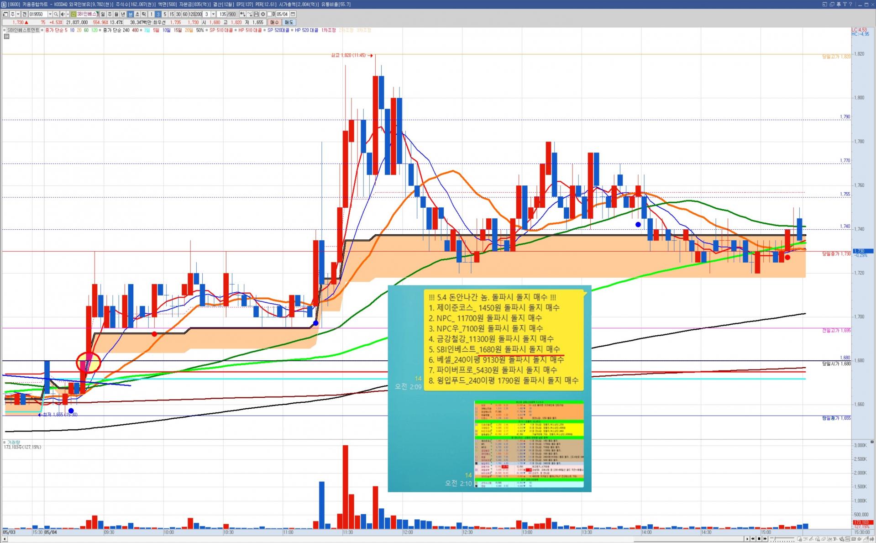Image resolution: width=876 pixels, height=543 pixels.
Task: Open the help question mark icon
Action: [850, 4]
